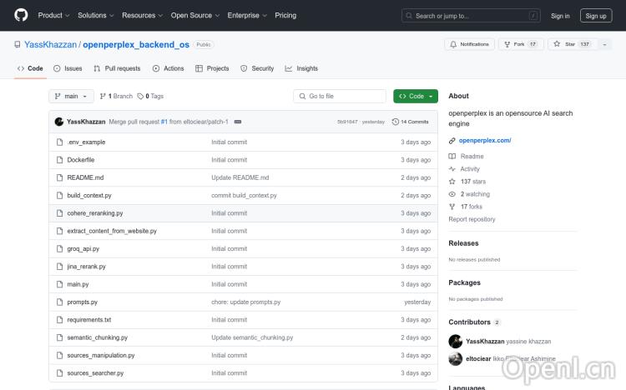The image size is (626, 390).
Task: Switch to the Code tab
Action: [x=30, y=68]
